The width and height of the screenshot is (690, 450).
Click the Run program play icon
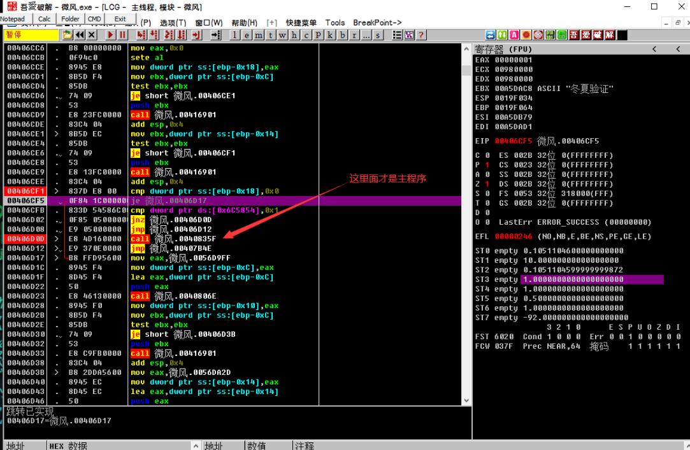pos(111,35)
